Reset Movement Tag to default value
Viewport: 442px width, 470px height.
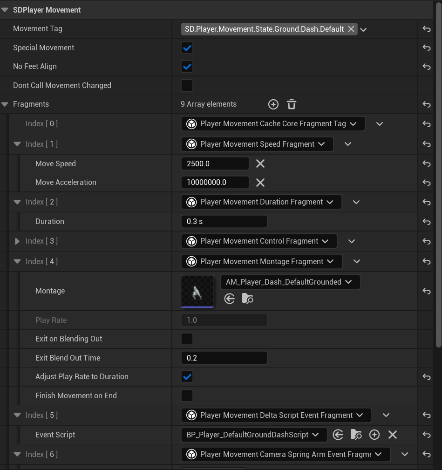pyautogui.click(x=426, y=29)
